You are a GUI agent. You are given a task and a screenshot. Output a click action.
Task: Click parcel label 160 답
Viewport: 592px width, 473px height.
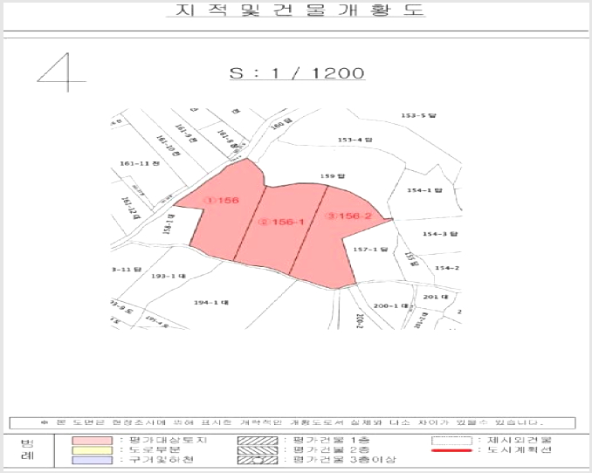(x=282, y=124)
